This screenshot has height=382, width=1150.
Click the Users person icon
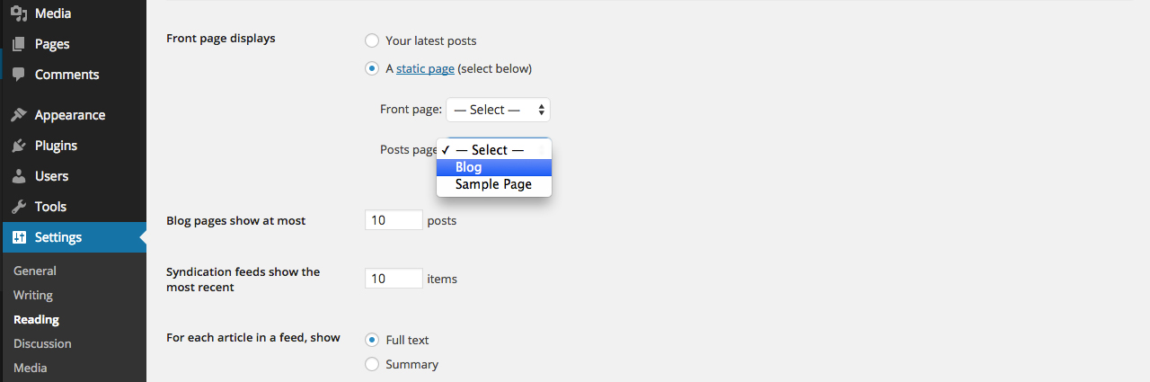pos(19,176)
